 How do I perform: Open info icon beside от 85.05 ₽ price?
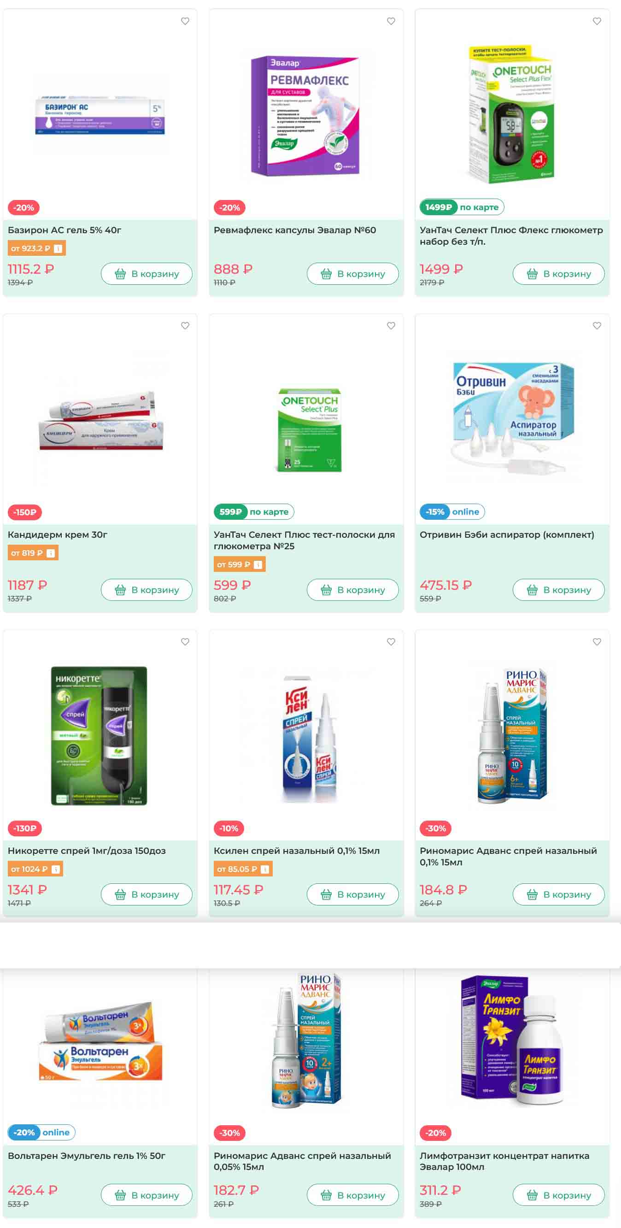coord(265,869)
